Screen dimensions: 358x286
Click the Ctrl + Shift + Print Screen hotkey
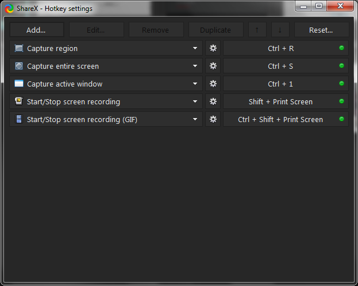point(281,119)
